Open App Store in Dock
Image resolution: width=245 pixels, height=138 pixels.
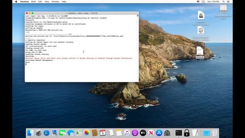pyautogui.click(x=159, y=133)
